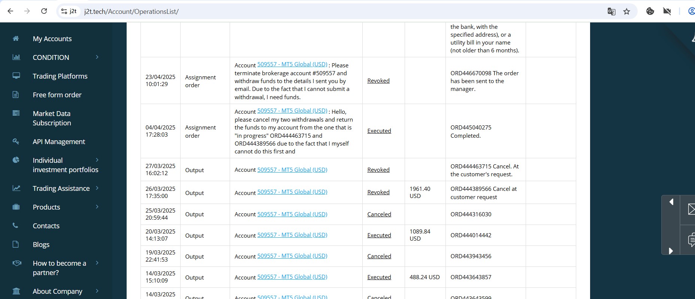Open account link in 23/04/2025 assignment order
This screenshot has width=695, height=299.
pyautogui.click(x=292, y=64)
